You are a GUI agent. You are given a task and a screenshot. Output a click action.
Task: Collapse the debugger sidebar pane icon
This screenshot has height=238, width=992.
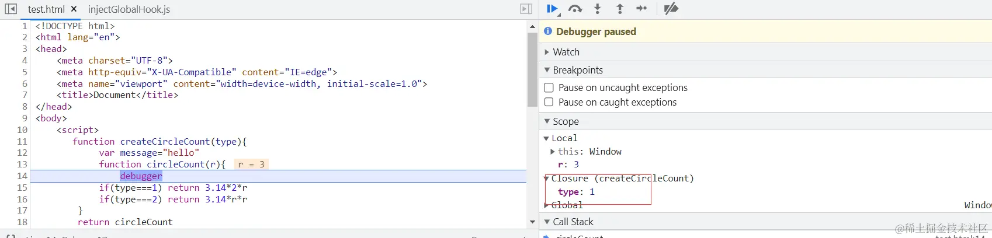[526, 9]
